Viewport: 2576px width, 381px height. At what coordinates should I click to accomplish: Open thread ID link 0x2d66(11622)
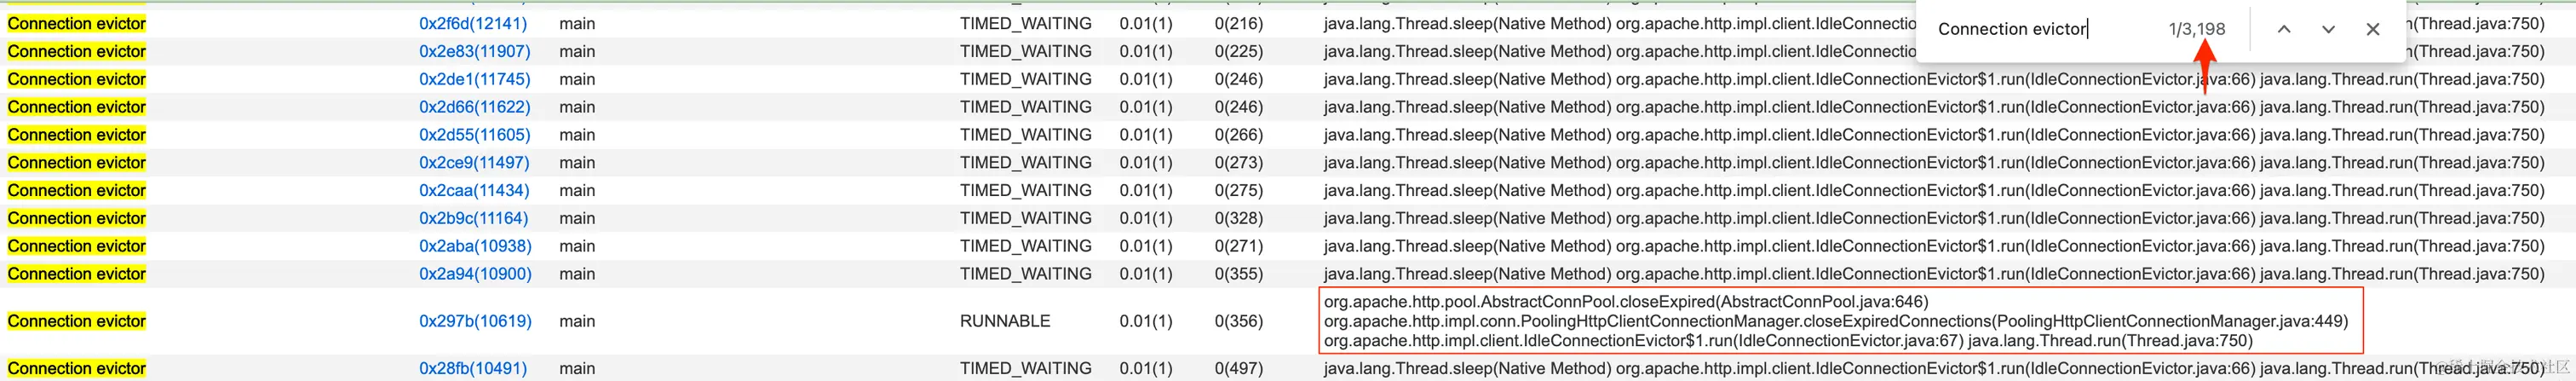click(474, 107)
